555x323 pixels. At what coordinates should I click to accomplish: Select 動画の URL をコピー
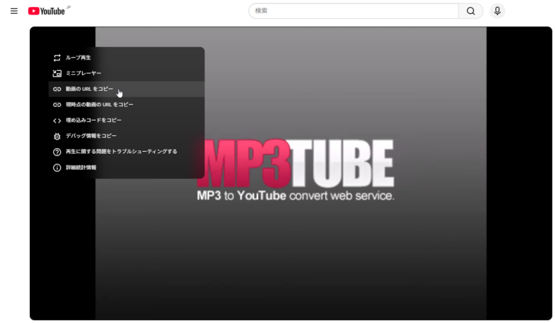pos(126,89)
